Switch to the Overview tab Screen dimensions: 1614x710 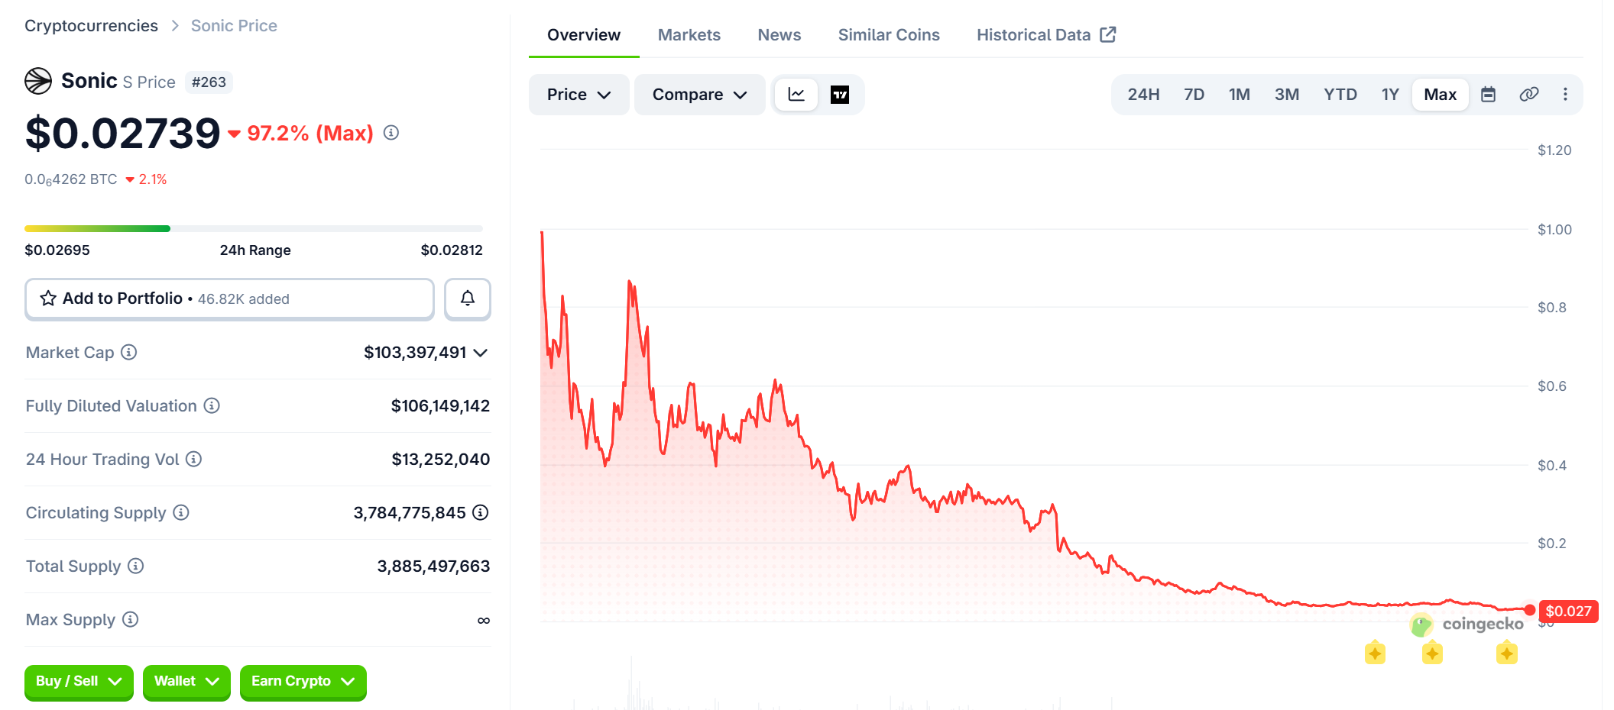click(x=584, y=35)
